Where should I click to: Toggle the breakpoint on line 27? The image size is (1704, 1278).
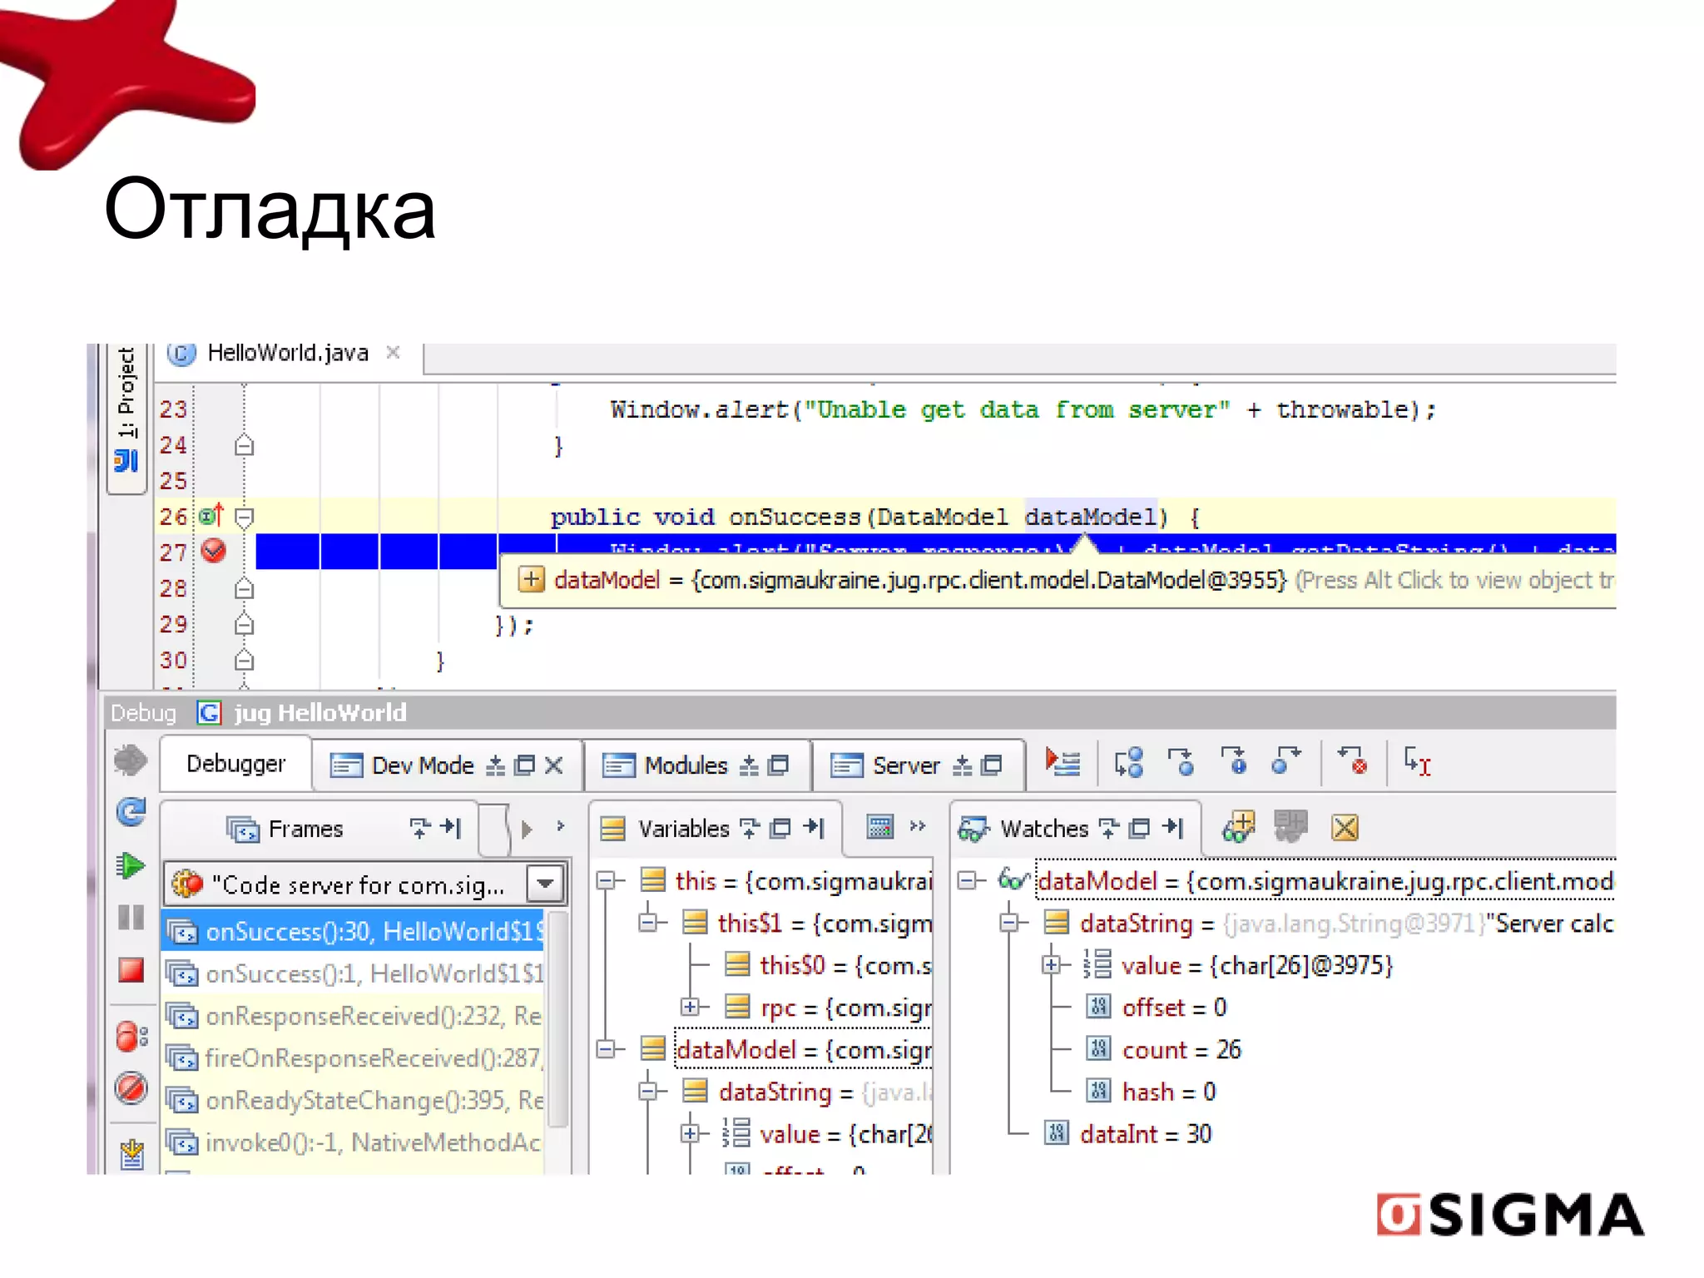[214, 551]
